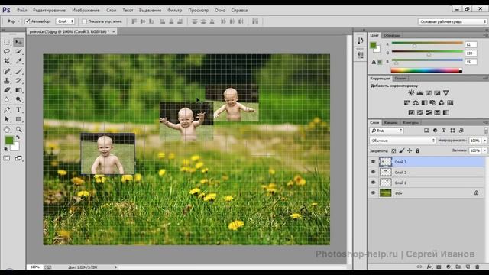Select the Gradient tool

(18, 90)
